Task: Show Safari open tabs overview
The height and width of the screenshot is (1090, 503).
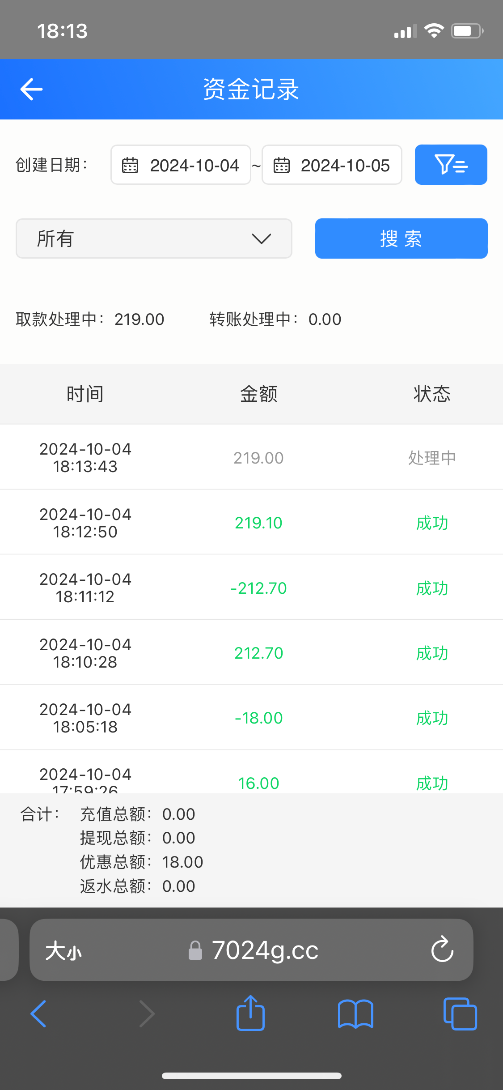Action: pyautogui.click(x=460, y=1013)
